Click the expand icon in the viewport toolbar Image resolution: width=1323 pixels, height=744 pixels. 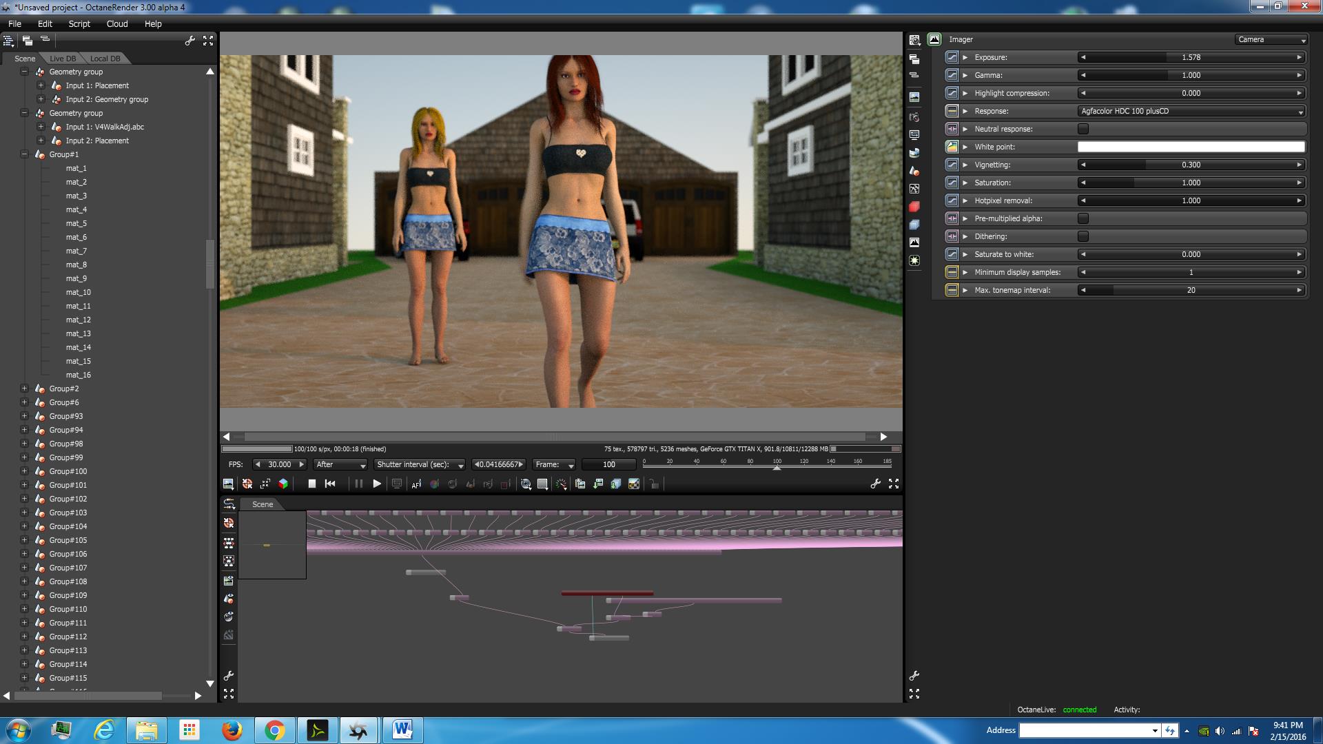[x=894, y=484]
